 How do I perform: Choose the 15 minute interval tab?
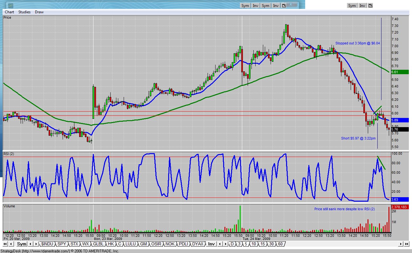[262, 244]
